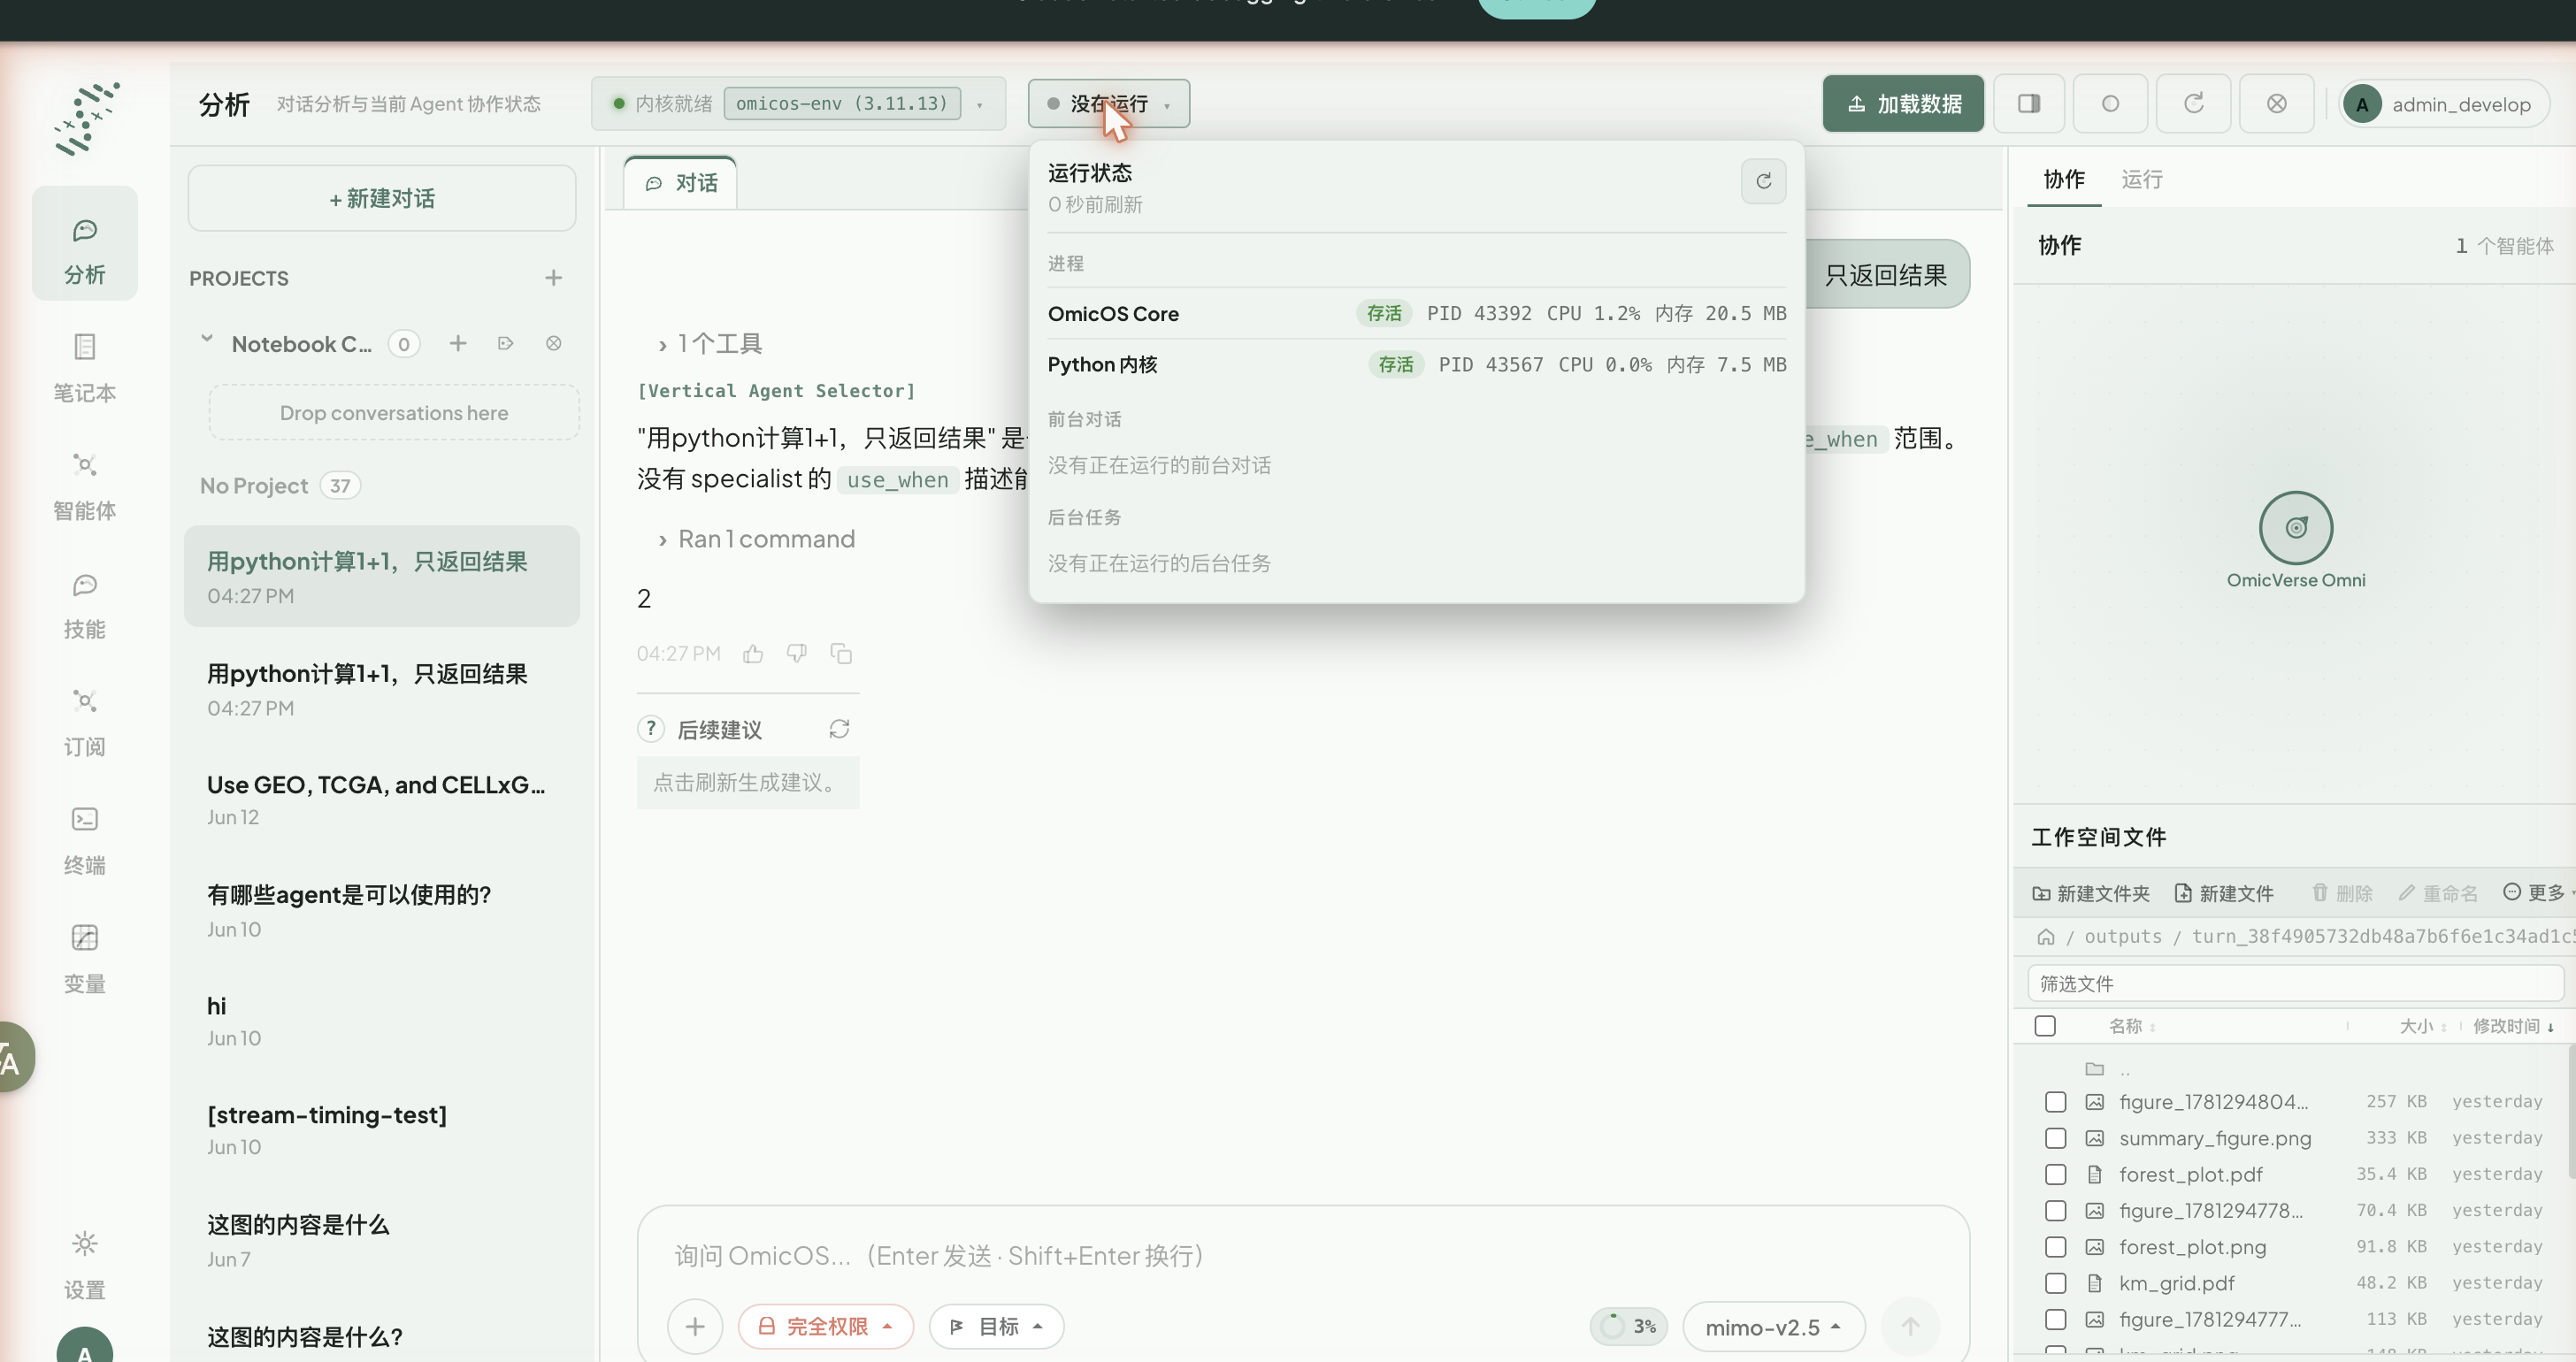Refresh the 运行状态 popup
This screenshot has height=1362, width=2576.
(1763, 180)
